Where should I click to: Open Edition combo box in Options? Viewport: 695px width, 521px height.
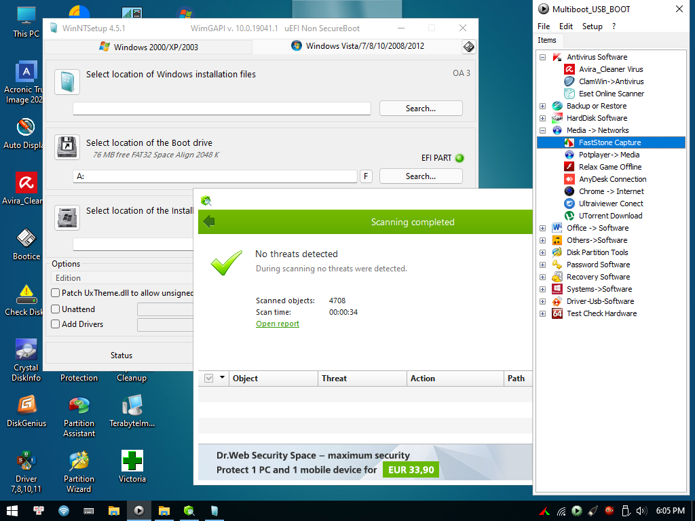(122, 277)
